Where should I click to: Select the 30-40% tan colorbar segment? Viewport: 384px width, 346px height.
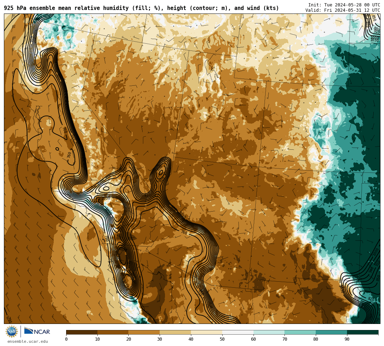pyautogui.click(x=175, y=332)
